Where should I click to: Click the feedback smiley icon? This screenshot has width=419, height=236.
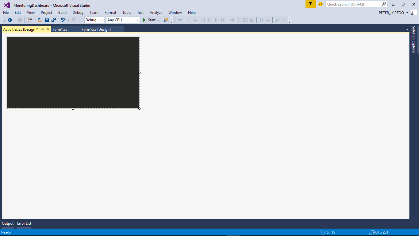point(320,4)
